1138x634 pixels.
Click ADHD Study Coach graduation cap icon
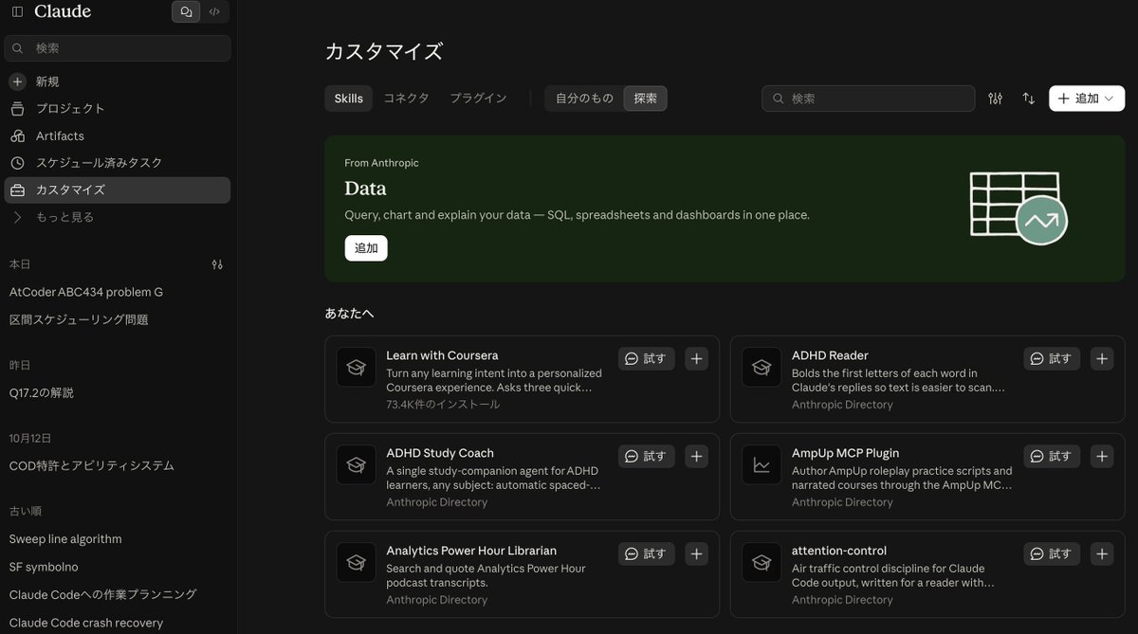pyautogui.click(x=356, y=465)
